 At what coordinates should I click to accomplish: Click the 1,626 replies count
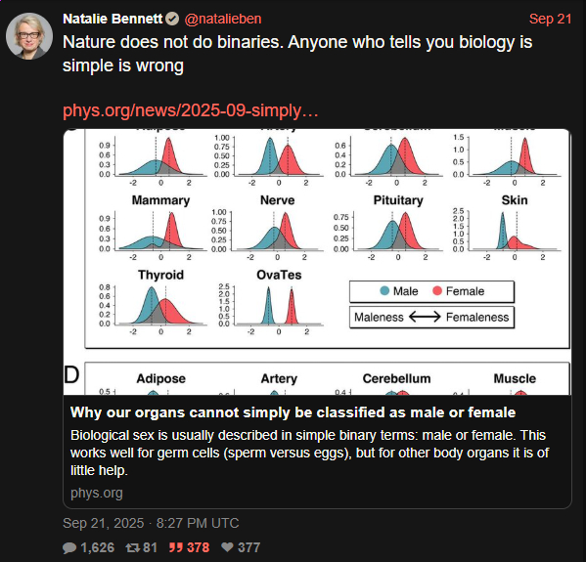[x=98, y=547]
